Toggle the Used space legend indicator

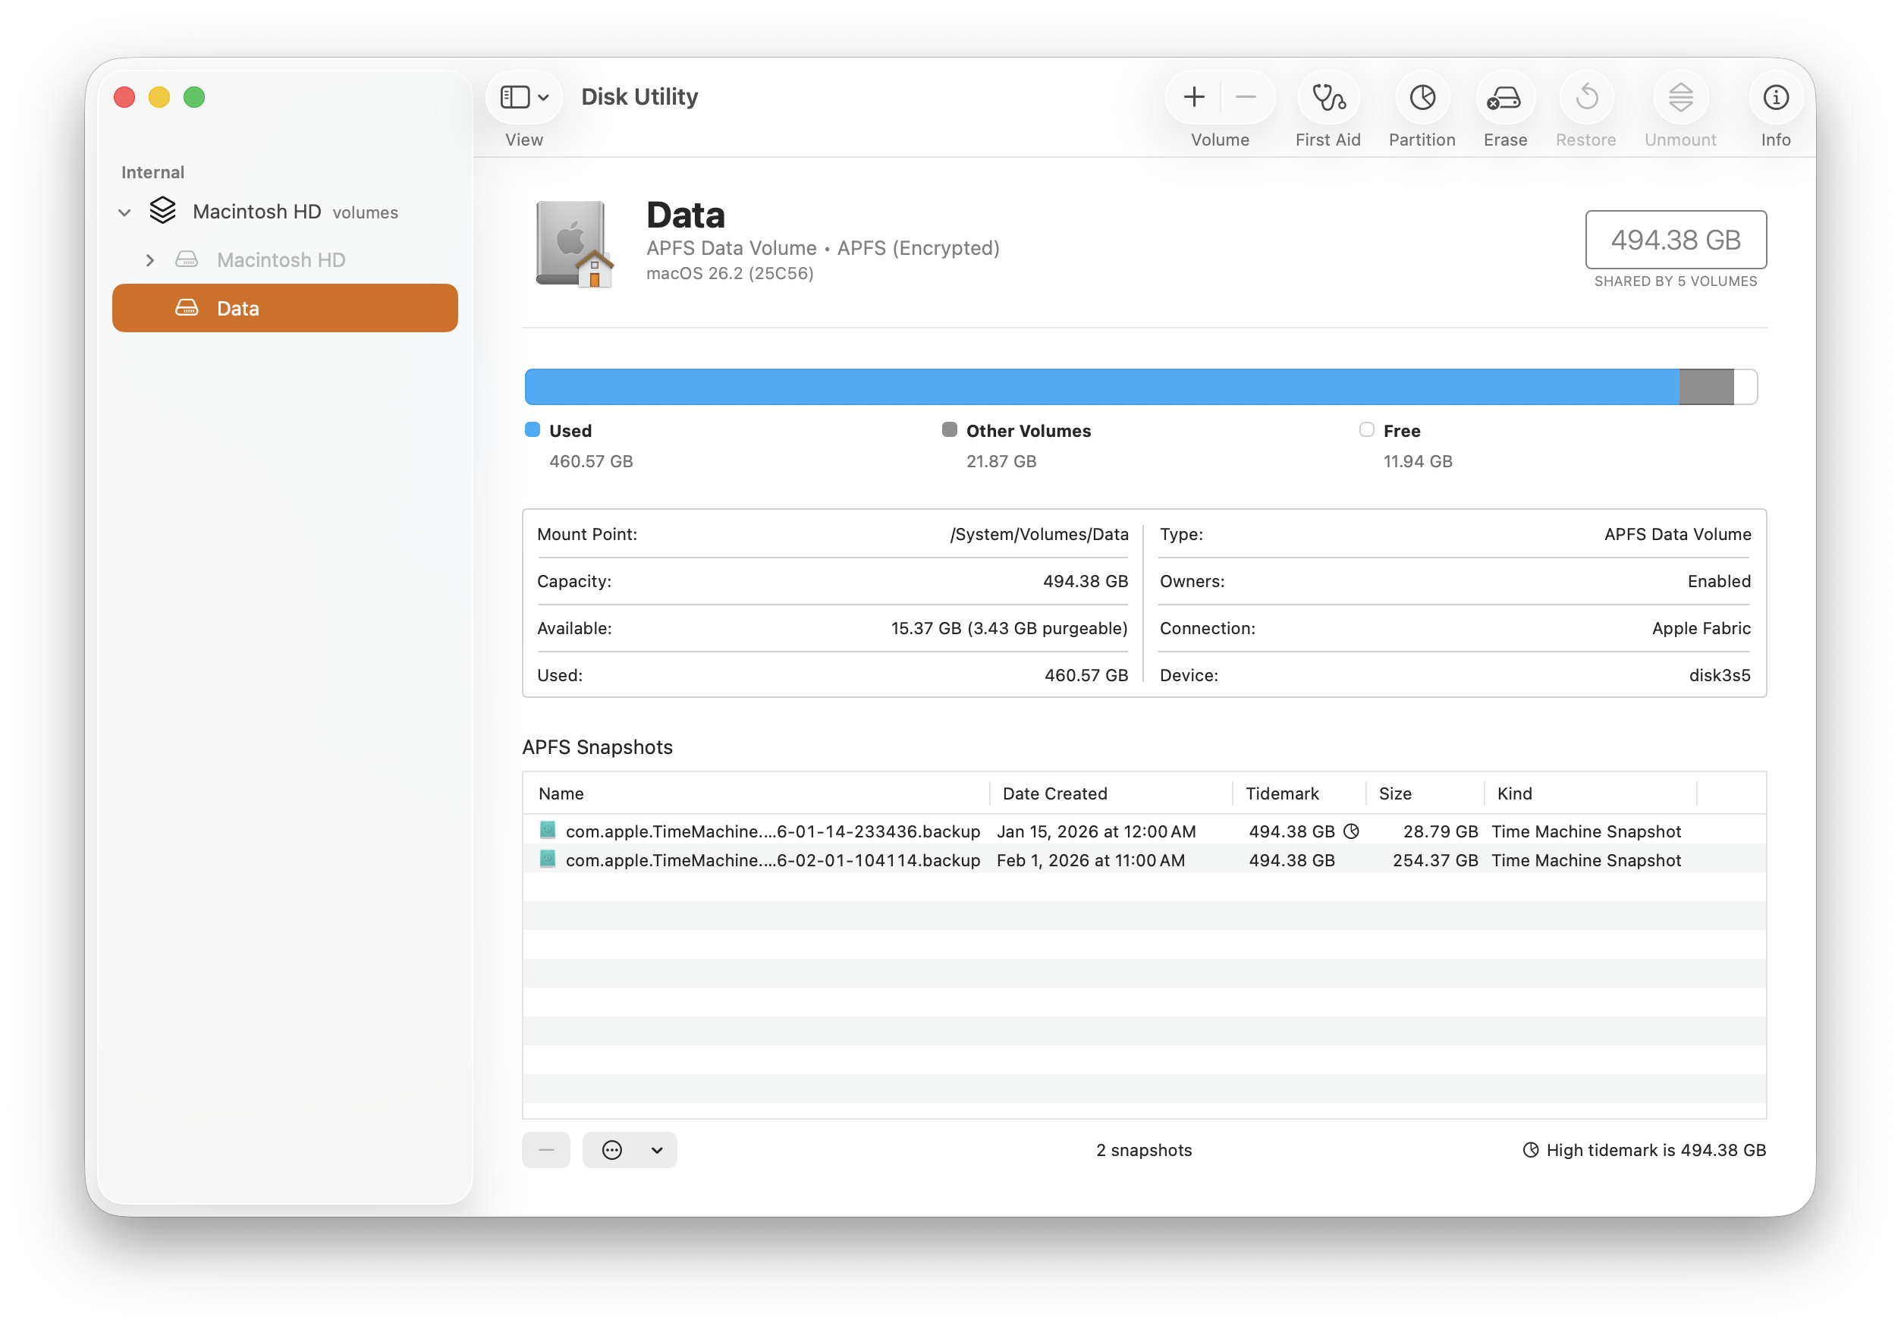(532, 430)
